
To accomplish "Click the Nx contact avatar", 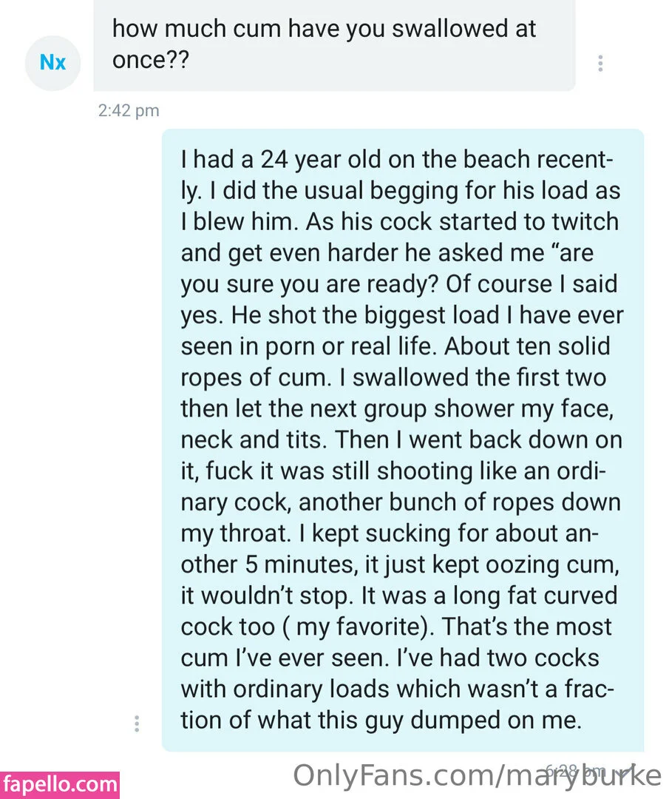I will [x=52, y=63].
